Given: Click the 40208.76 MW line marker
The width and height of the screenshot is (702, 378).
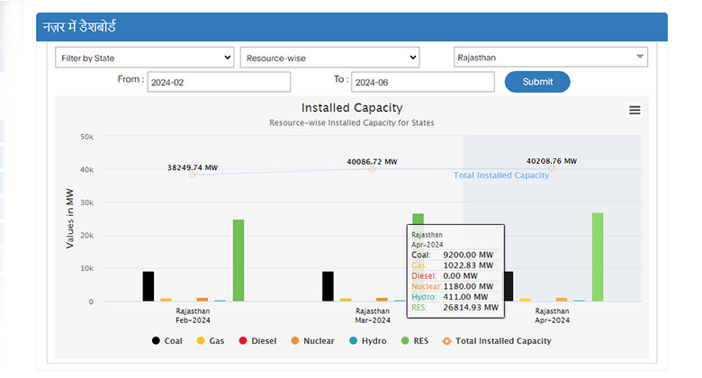Looking at the screenshot, I should (552, 168).
